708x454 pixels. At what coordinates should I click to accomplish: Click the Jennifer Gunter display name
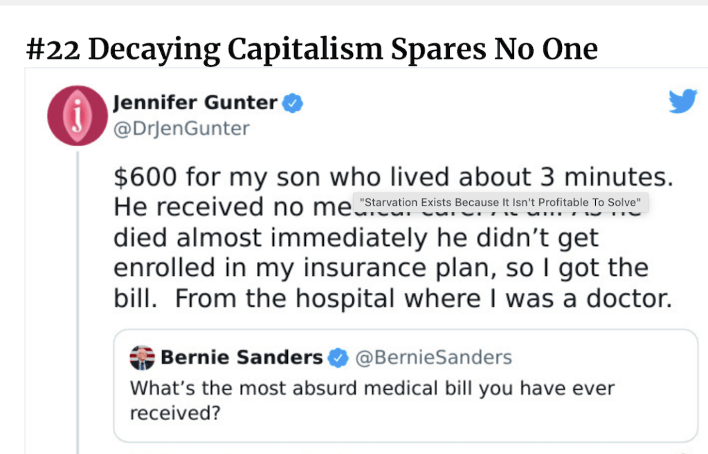195,103
